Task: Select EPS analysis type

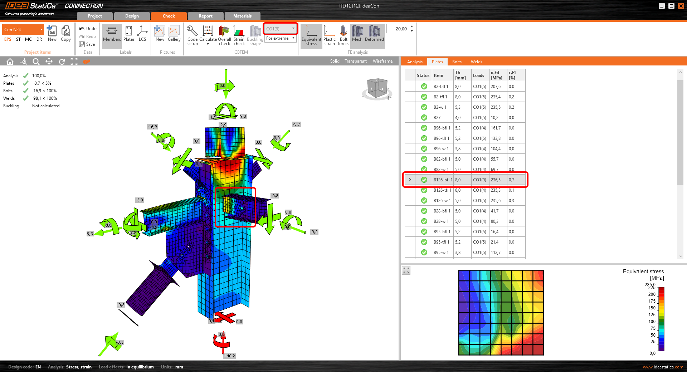Action: click(x=8, y=39)
